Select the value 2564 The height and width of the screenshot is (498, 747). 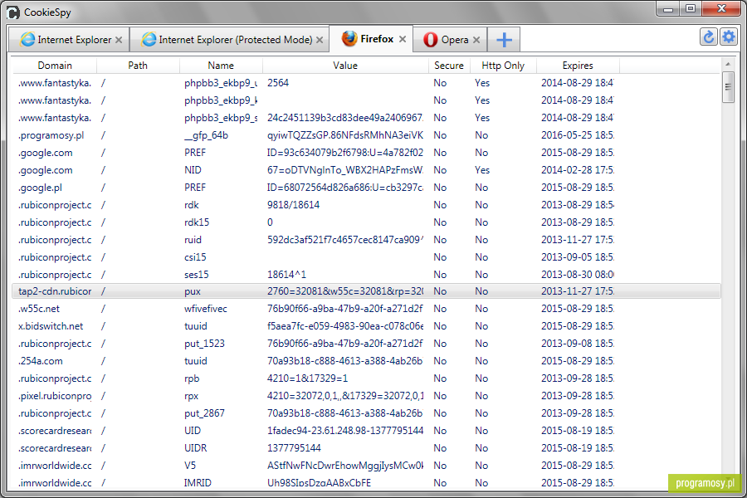[x=278, y=83]
